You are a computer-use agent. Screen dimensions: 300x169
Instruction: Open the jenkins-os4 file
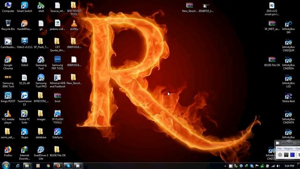[x=57, y=25]
